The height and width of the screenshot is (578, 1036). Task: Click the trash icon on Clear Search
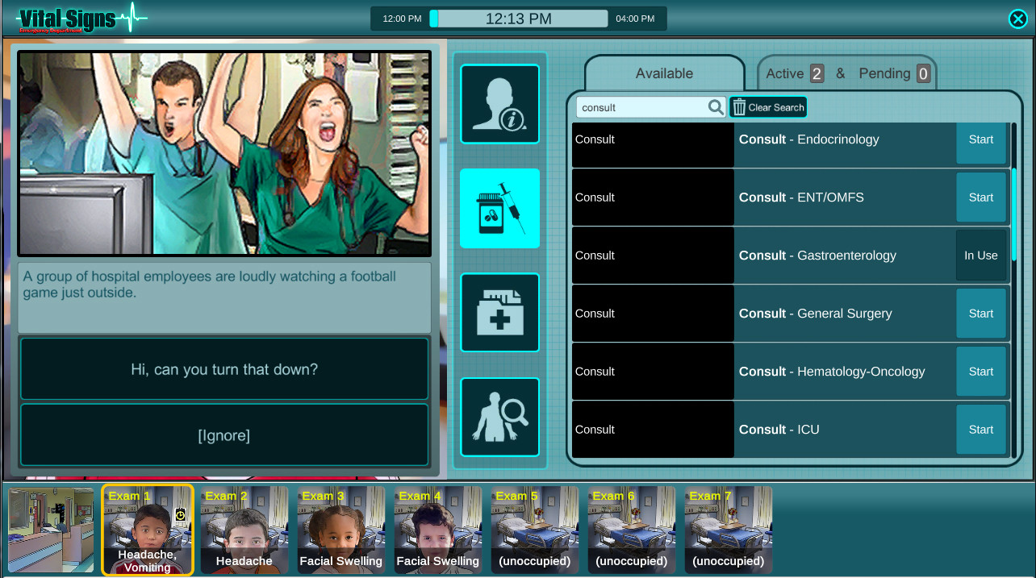pos(739,106)
